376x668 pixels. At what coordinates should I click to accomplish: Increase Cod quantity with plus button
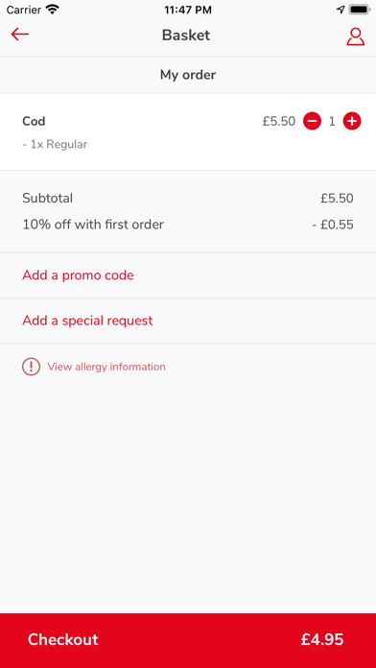tap(352, 122)
